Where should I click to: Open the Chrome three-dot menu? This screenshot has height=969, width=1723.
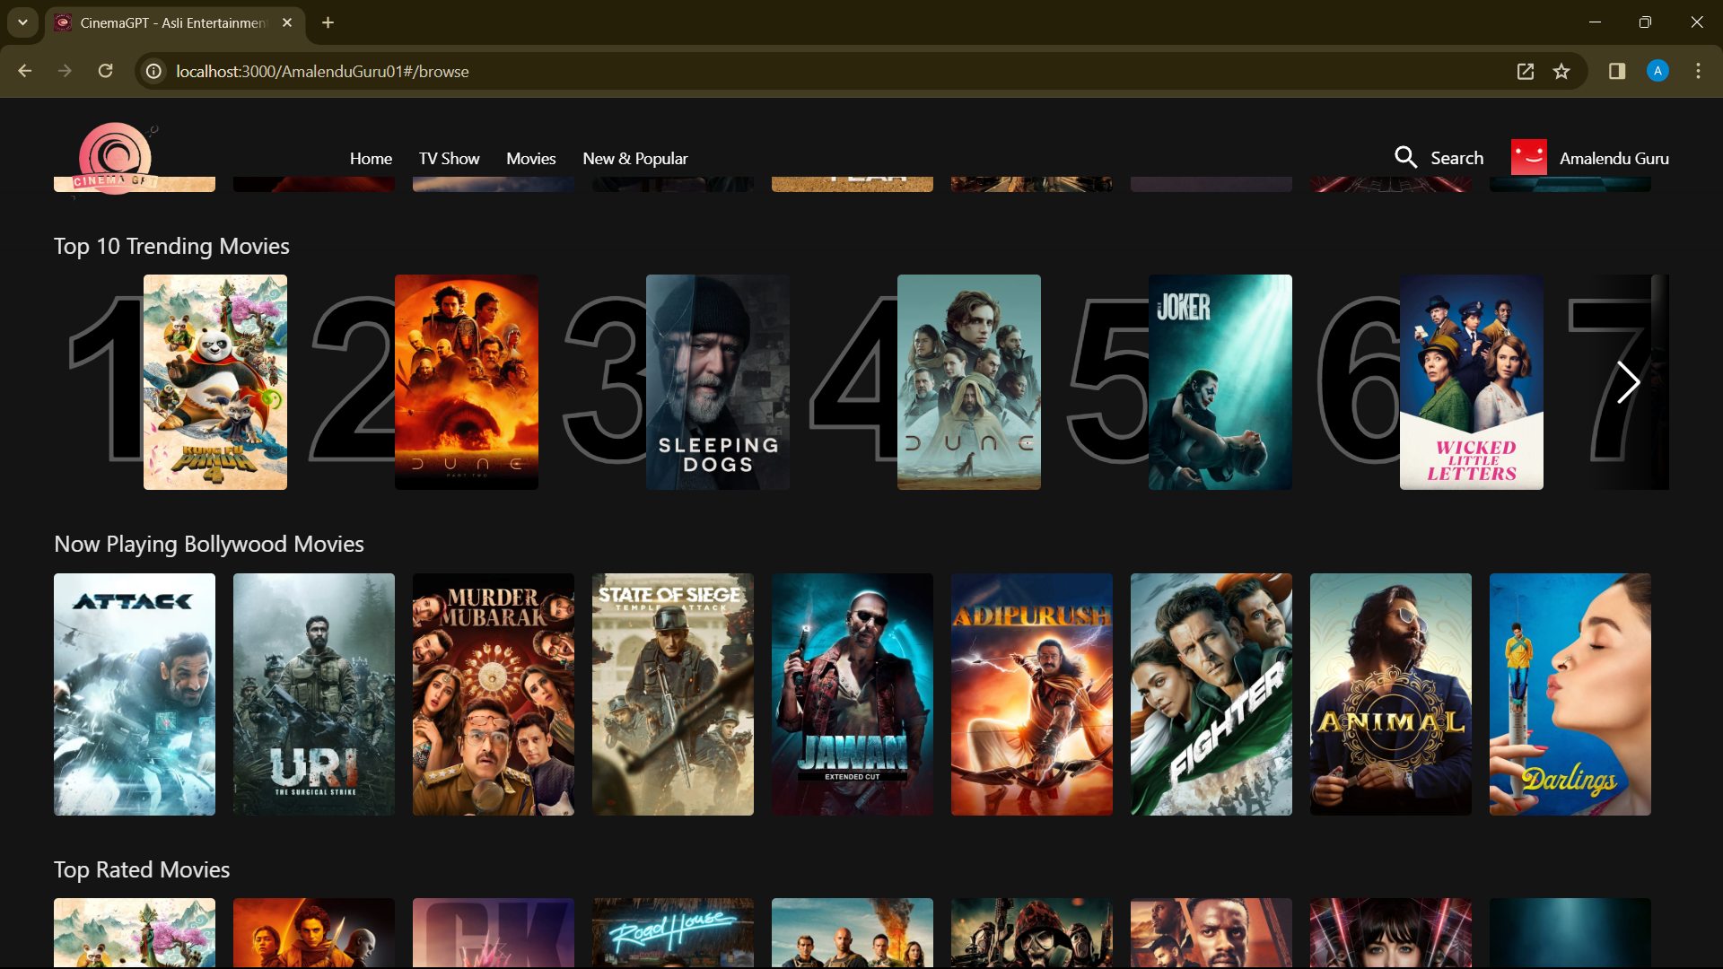[1698, 72]
